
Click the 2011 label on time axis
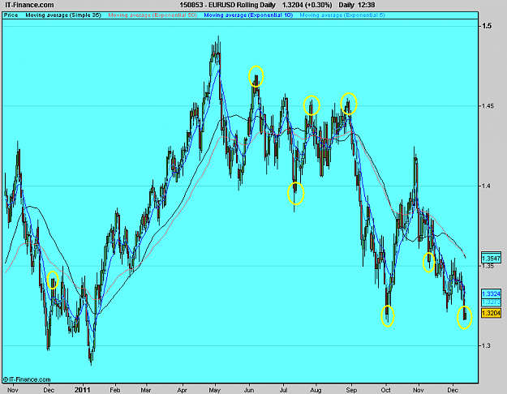83,390
